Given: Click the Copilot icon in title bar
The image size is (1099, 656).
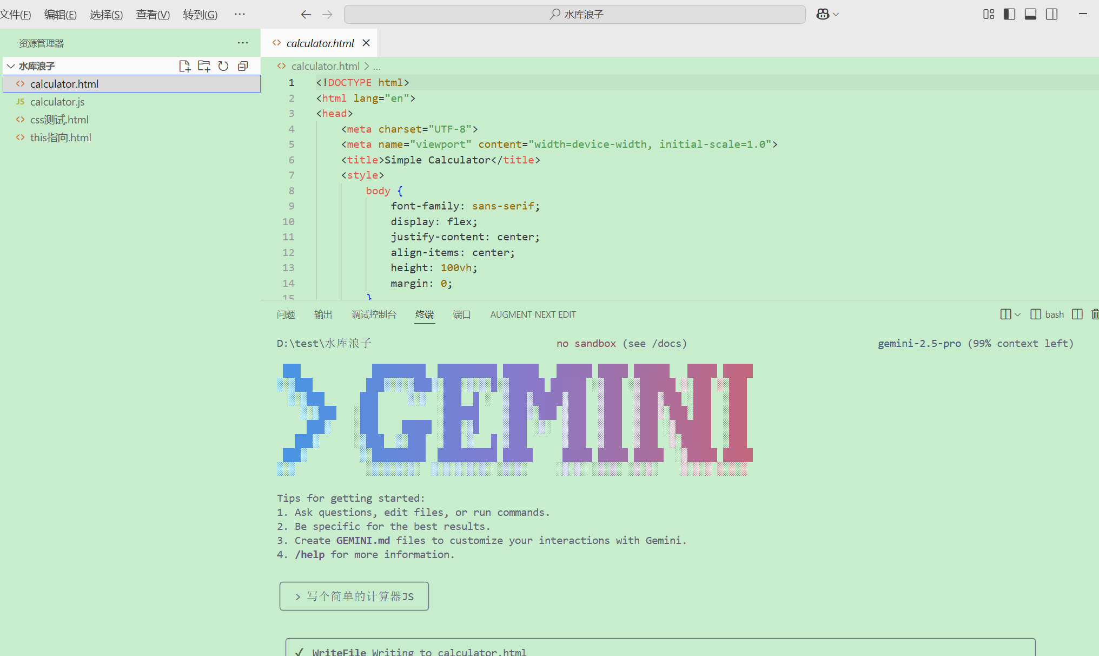Looking at the screenshot, I should tap(823, 15).
